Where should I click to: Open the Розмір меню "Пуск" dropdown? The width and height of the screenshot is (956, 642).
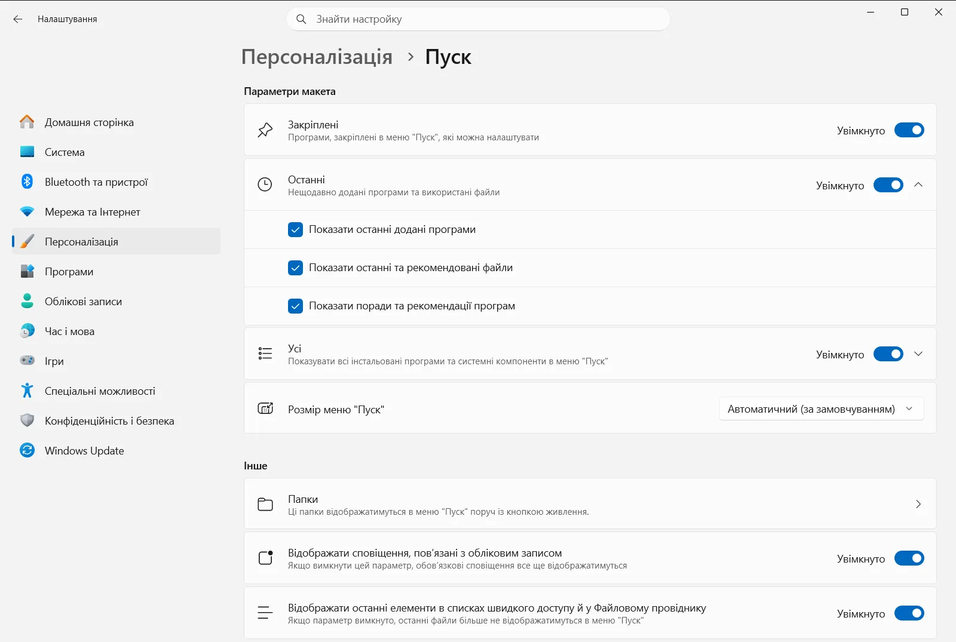821,409
